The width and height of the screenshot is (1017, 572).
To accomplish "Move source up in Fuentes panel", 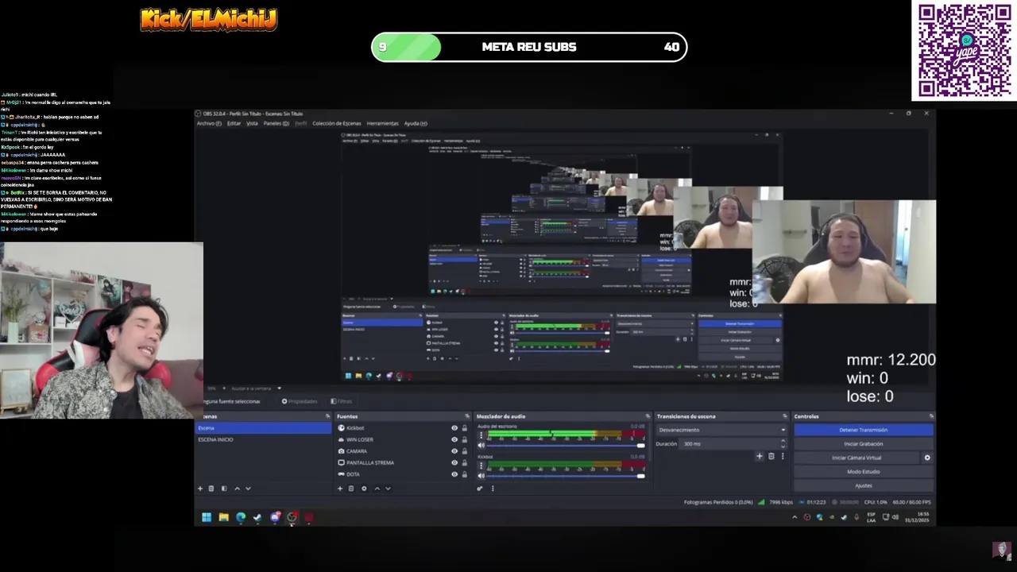I will [377, 489].
